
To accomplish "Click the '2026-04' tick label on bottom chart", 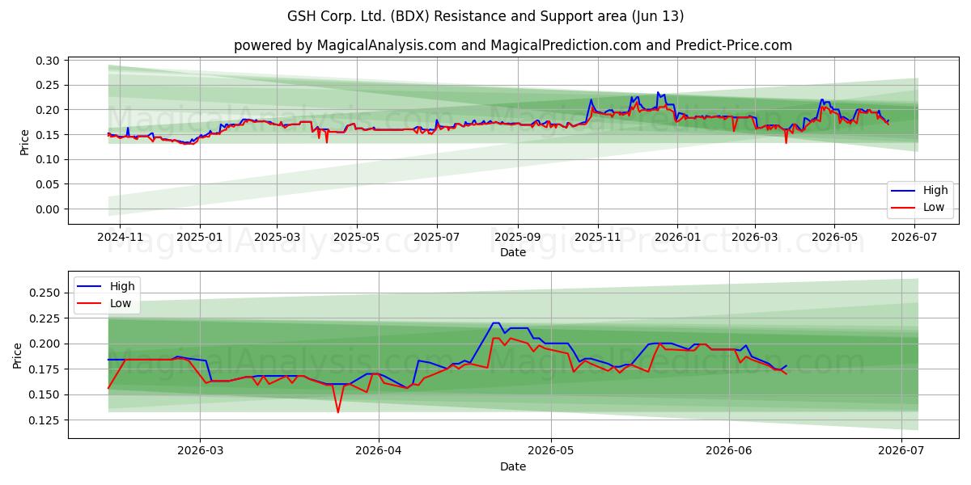I will [x=379, y=451].
